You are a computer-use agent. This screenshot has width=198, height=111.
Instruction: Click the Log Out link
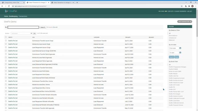[x=190, y=11]
